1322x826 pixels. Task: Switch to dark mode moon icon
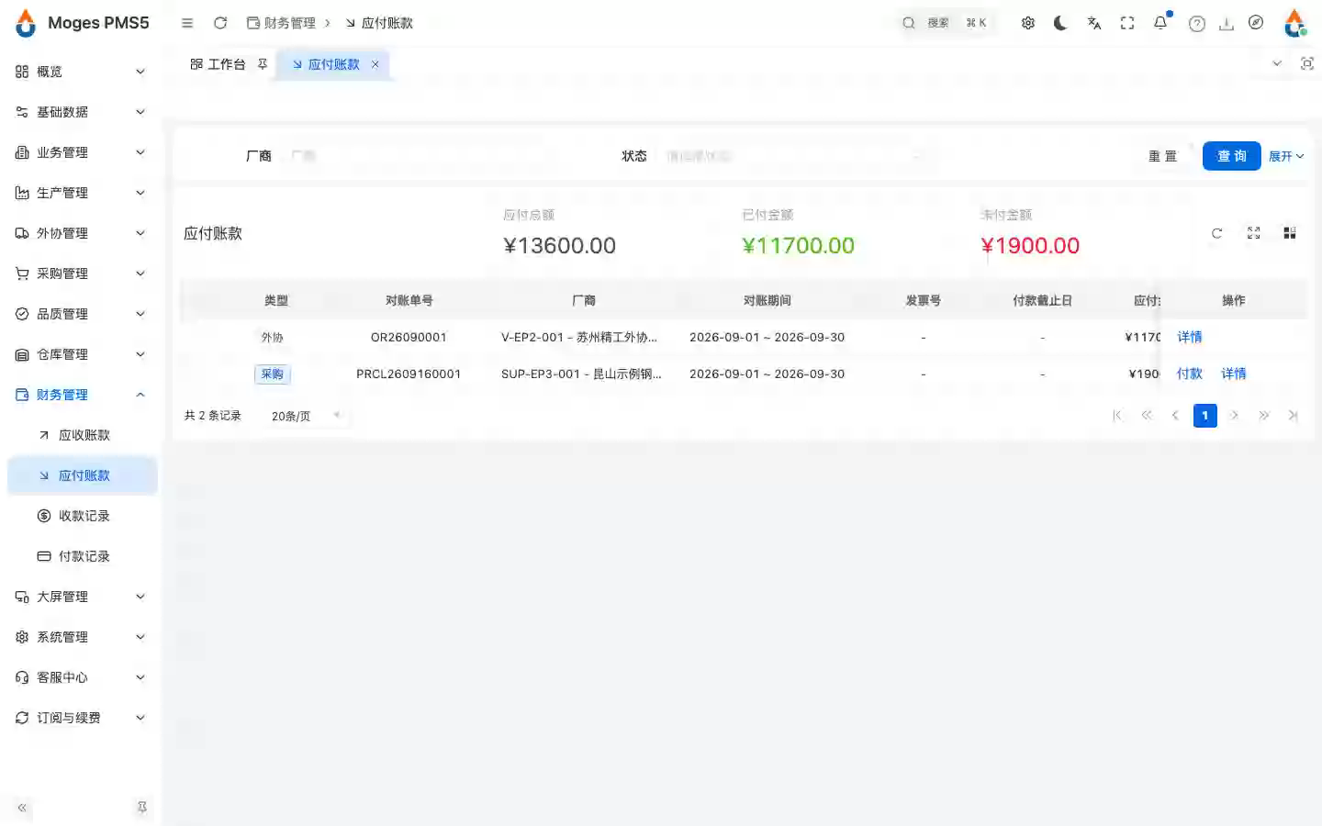point(1061,23)
